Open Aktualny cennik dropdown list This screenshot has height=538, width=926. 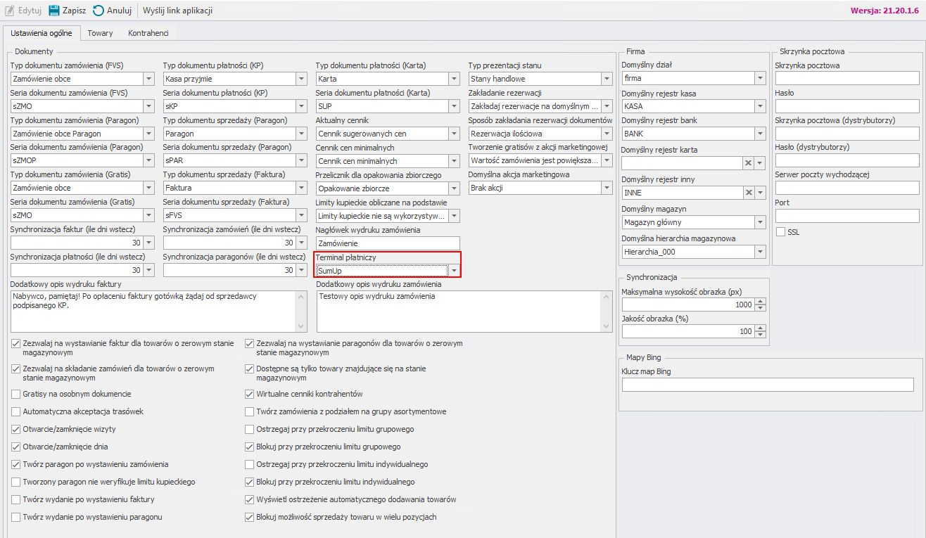pos(454,134)
